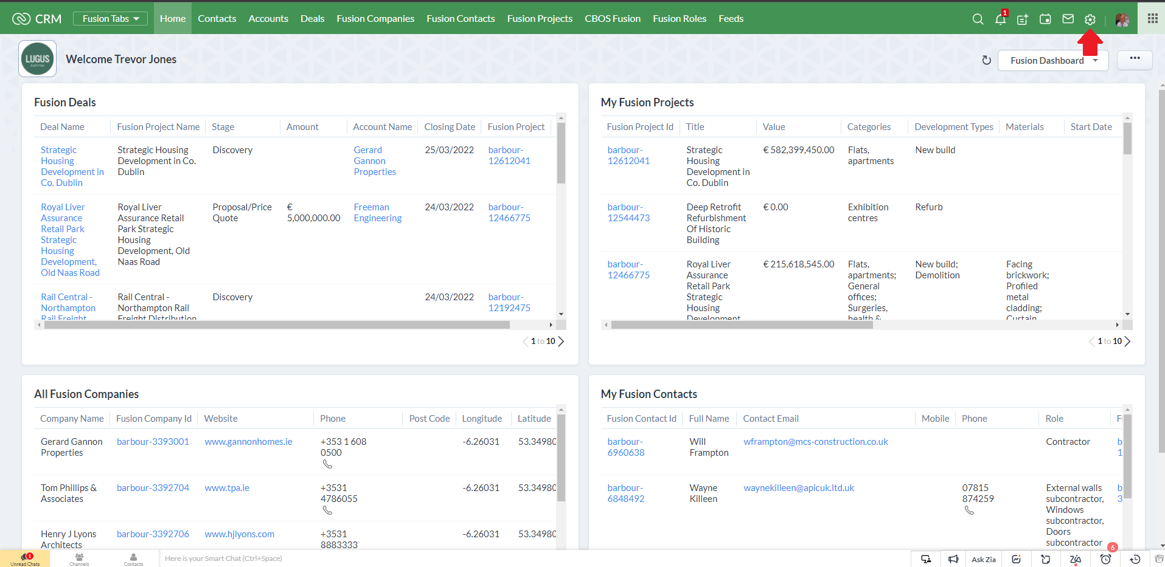Open Unread Chats in bottom bar

(x=25, y=559)
